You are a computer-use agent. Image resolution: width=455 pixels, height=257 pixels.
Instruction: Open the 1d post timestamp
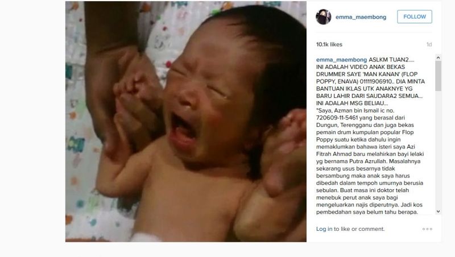tap(429, 44)
